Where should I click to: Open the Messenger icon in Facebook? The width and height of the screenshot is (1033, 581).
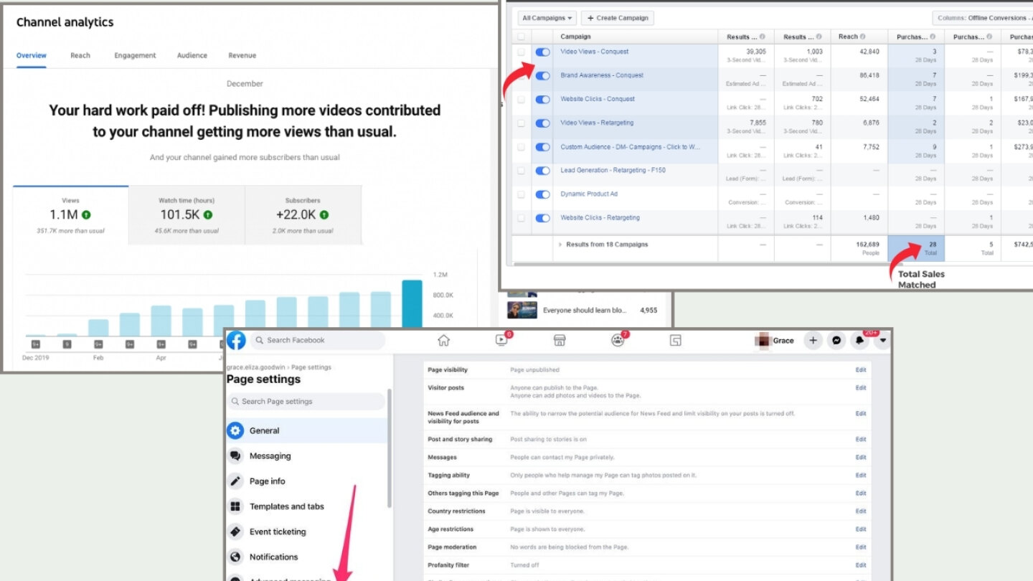point(836,341)
